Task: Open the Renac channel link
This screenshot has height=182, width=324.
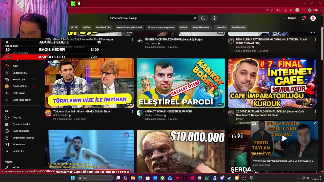Action: click(x=239, y=119)
